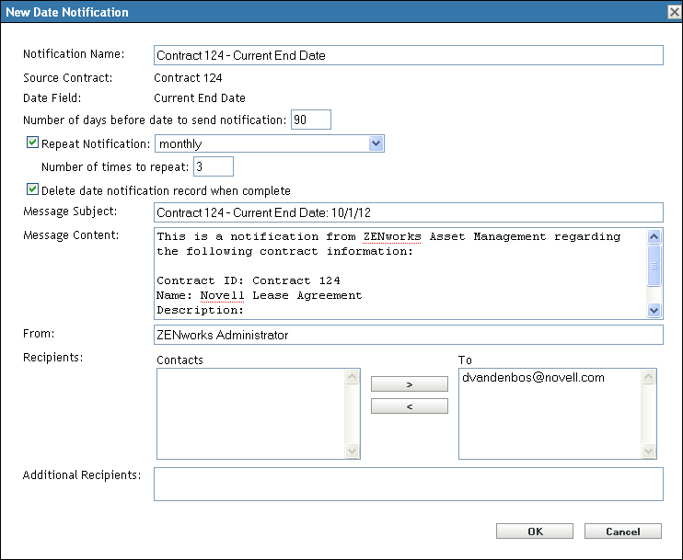Toggle the Repeat Notification checkbox
683x560 pixels.
pyautogui.click(x=33, y=143)
